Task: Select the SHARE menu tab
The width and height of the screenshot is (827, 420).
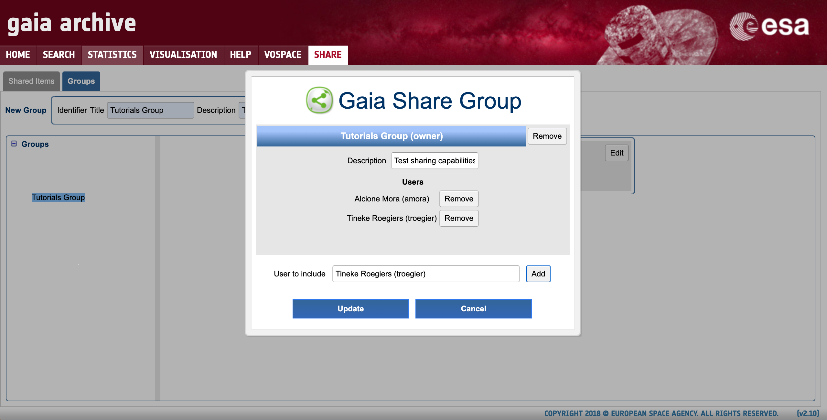Action: pos(328,55)
